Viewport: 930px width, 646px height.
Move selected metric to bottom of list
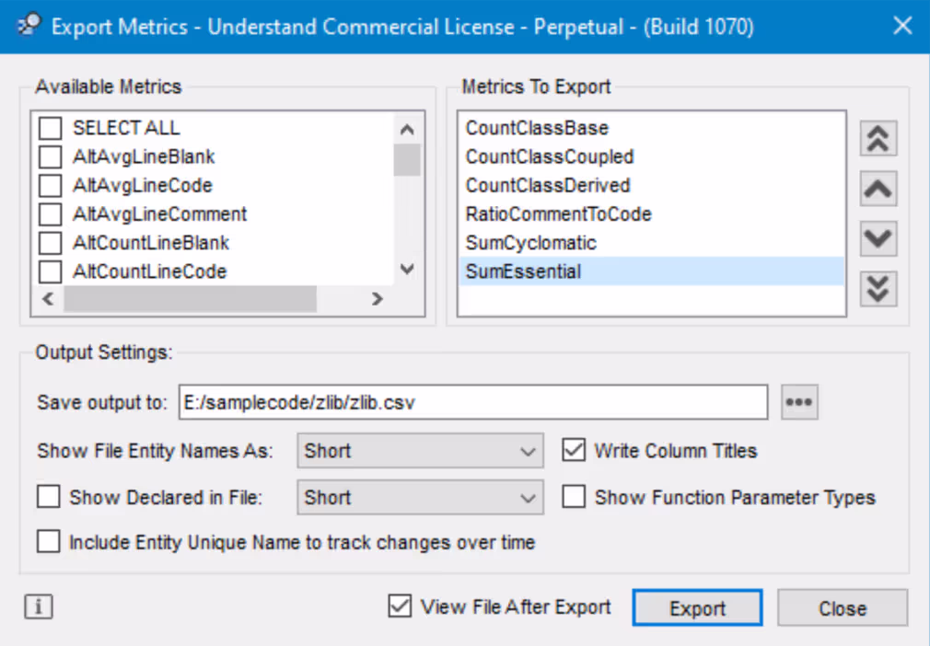(878, 289)
